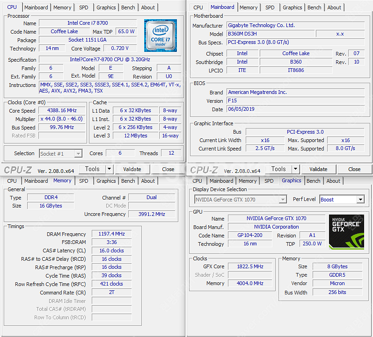Image resolution: width=373 pixels, height=337 pixels.
Task: Click memory type value DDR4
Action: (51, 197)
